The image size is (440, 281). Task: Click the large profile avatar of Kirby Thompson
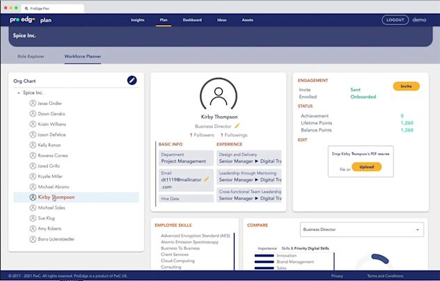click(x=219, y=95)
